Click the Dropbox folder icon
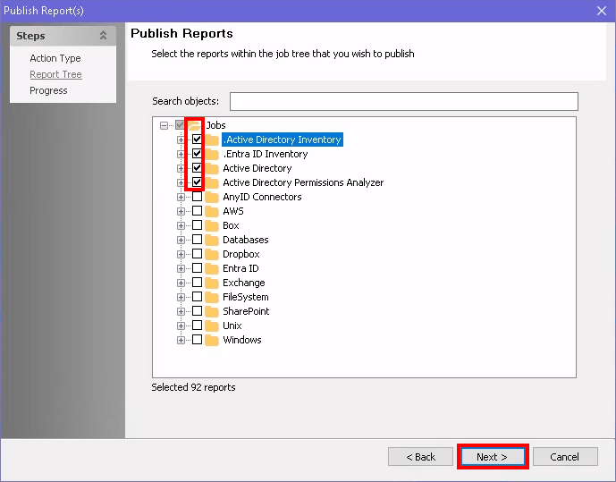Screen dimensions: 616x482 coord(212,254)
